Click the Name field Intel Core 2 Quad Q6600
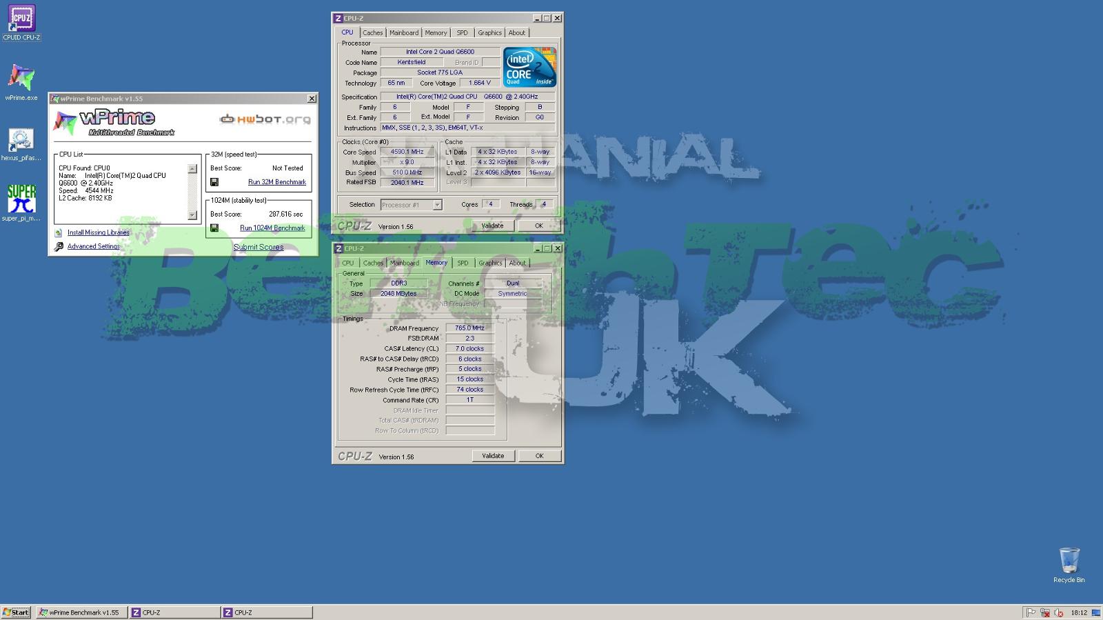 coord(440,52)
